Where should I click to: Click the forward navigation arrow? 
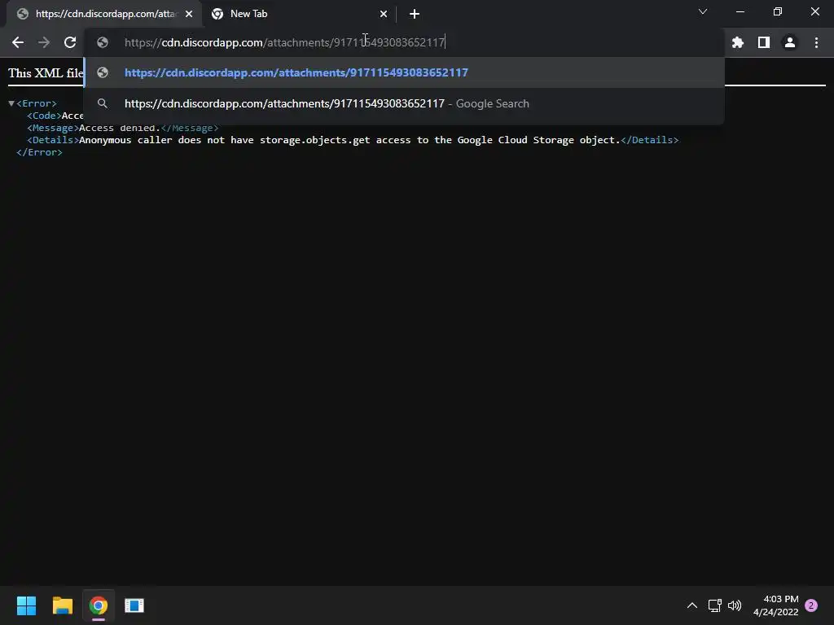pos(44,42)
